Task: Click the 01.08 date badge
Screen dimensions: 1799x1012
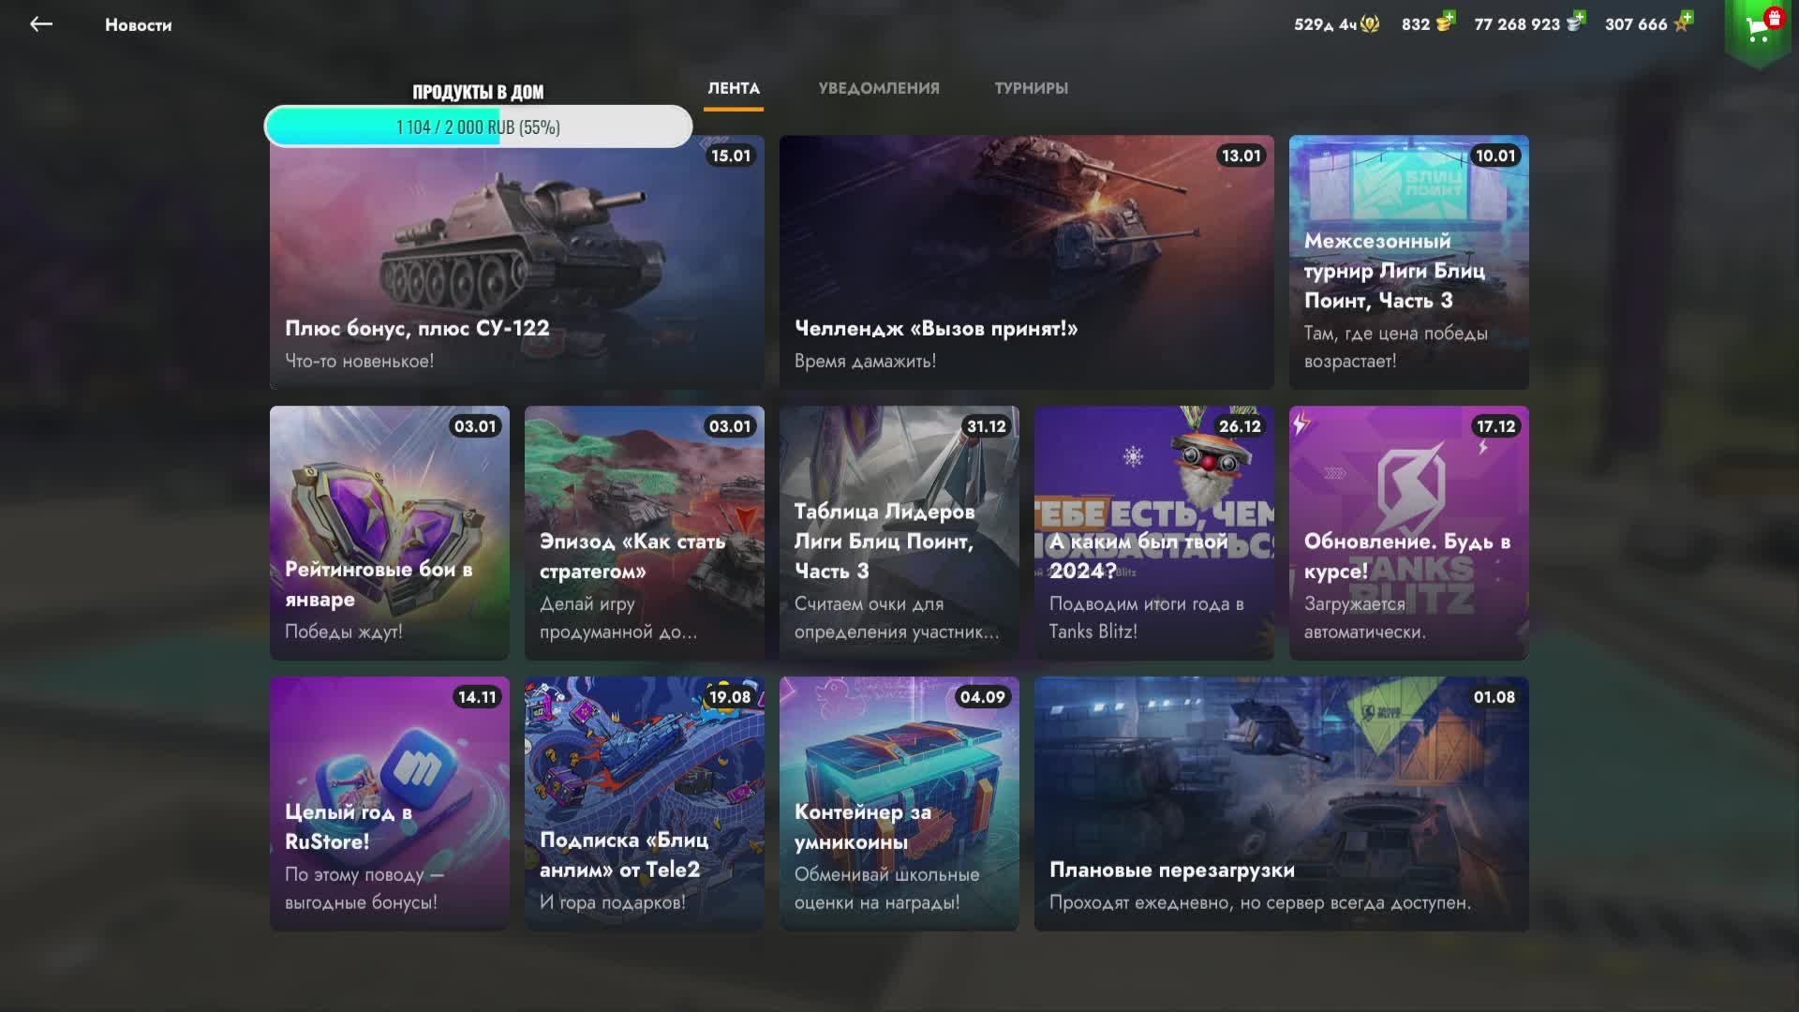Action: pos(1494,697)
